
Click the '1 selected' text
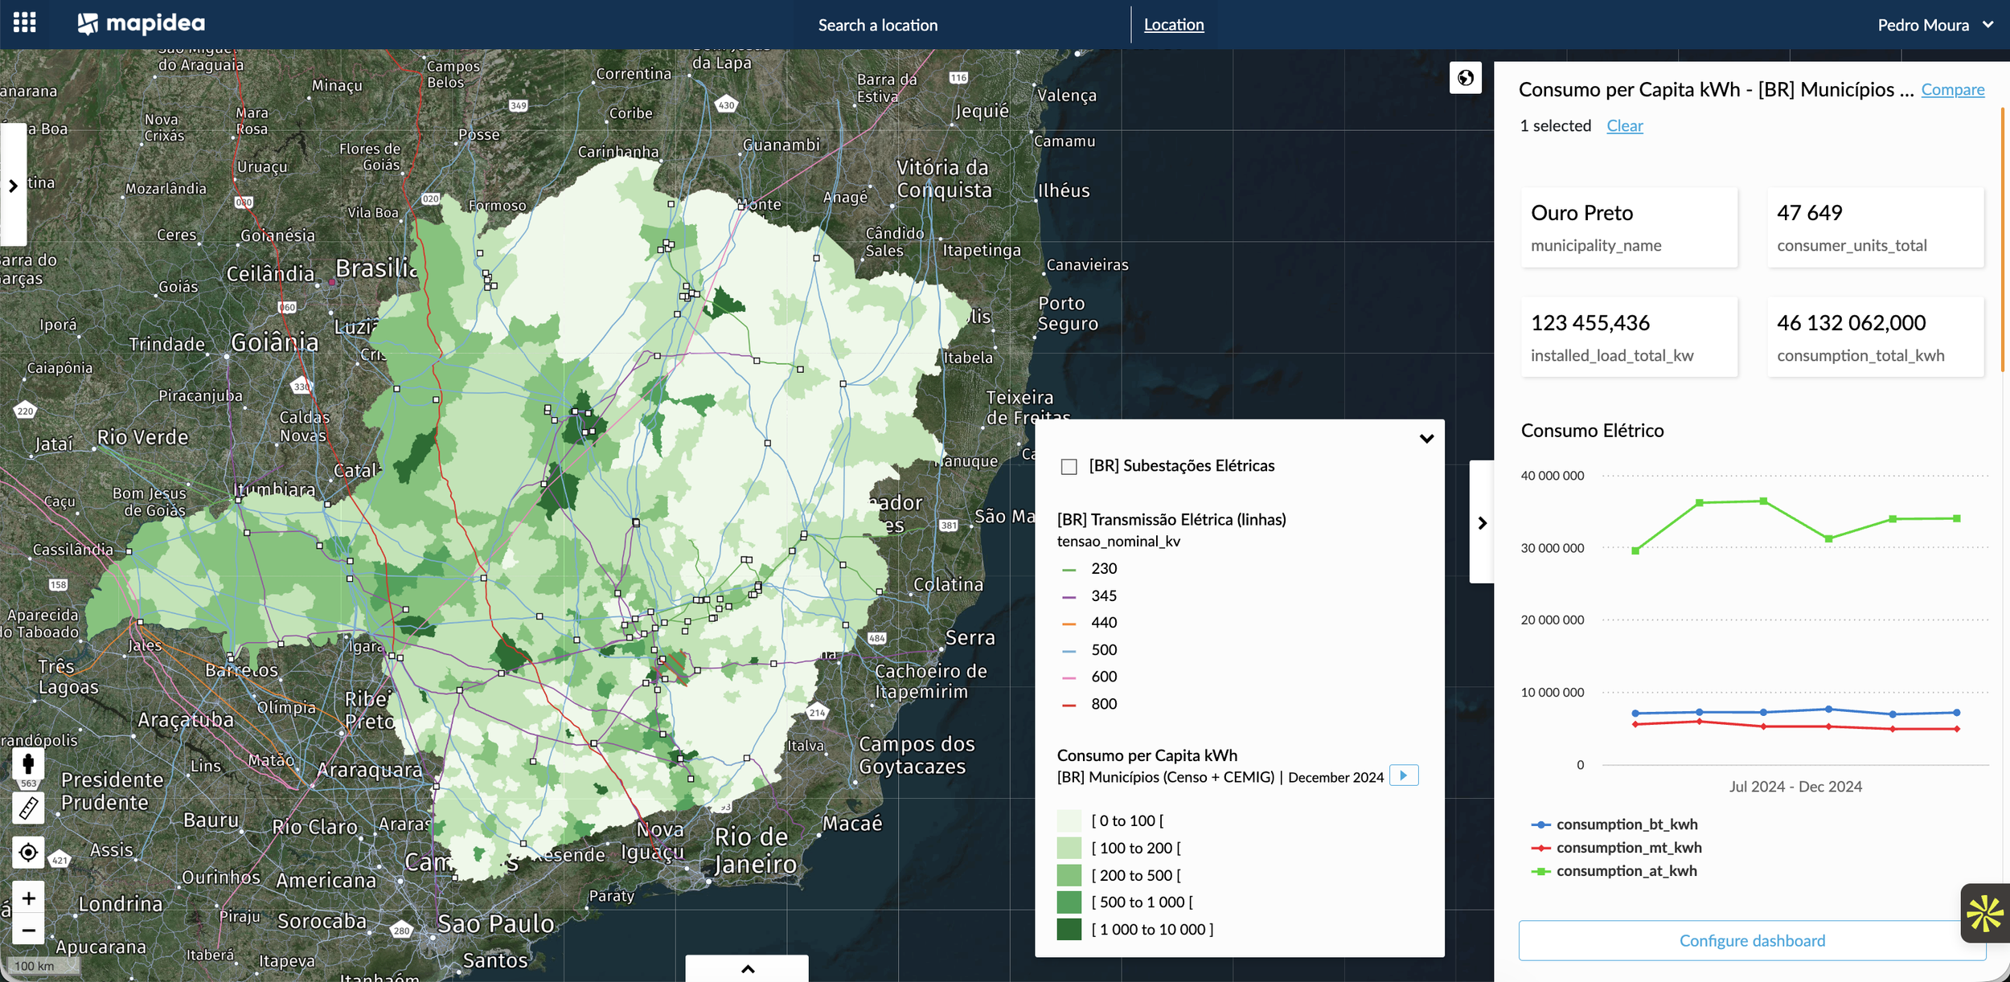(x=1555, y=126)
